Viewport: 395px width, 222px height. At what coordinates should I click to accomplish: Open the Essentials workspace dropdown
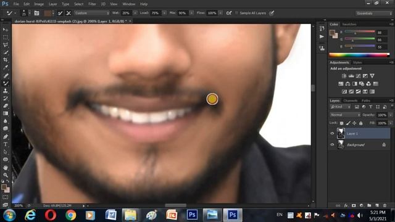[x=374, y=14]
